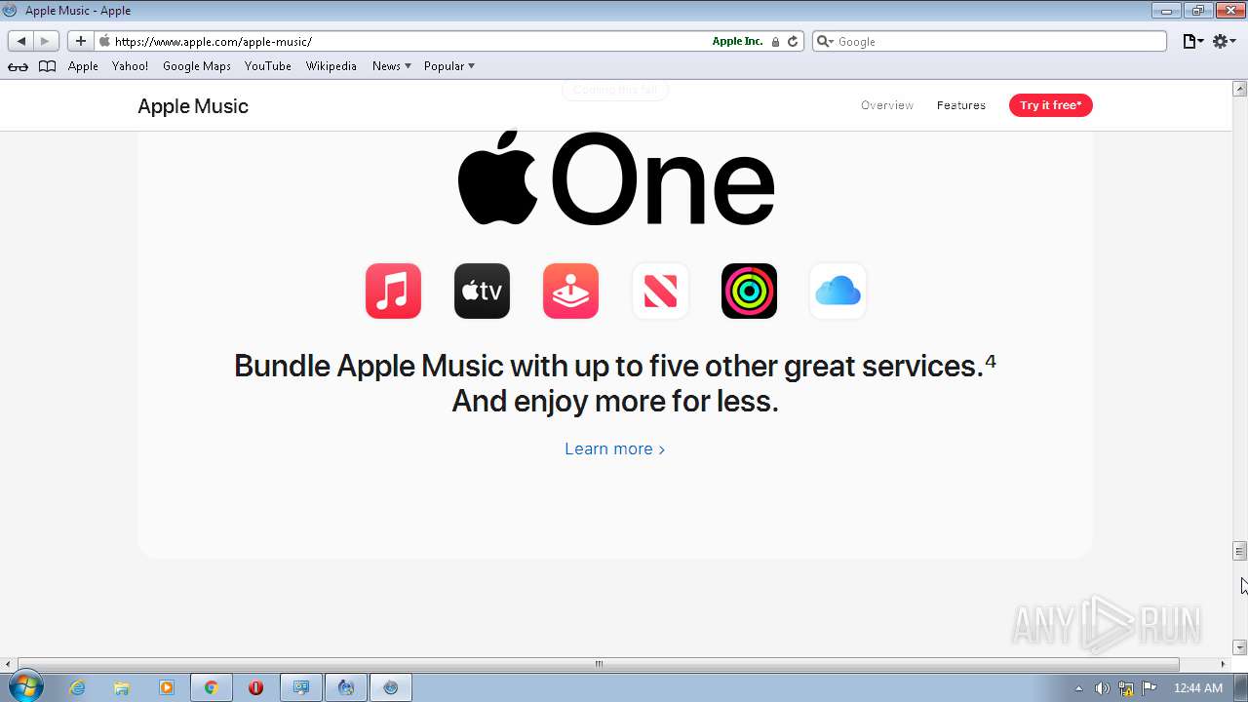Click Show desktop strip beside clock

coord(1240,687)
